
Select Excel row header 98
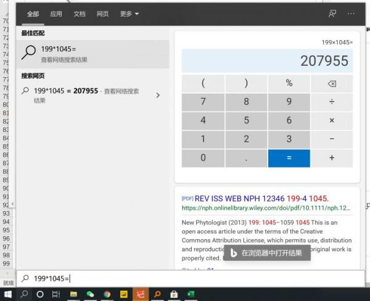(x=6, y=255)
